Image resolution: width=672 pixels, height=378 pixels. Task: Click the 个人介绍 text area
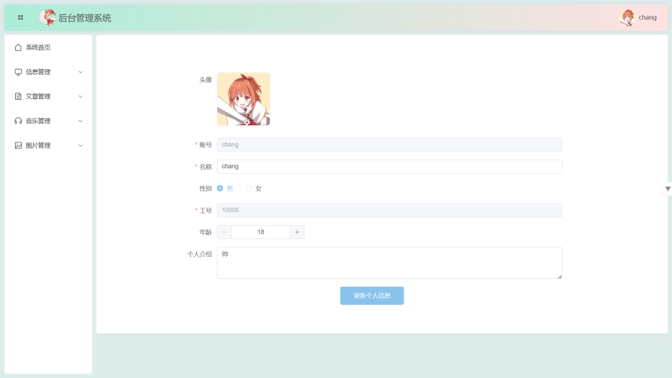(x=389, y=262)
